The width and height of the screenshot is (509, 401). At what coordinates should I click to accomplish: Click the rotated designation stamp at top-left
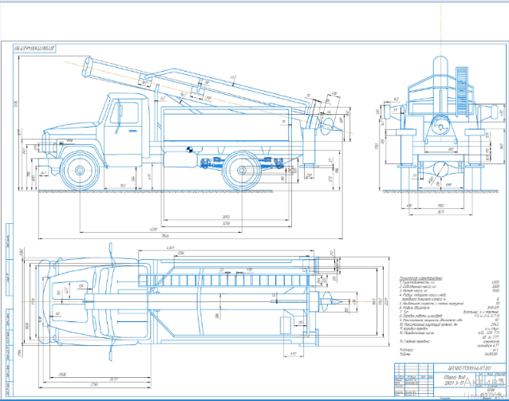click(x=49, y=49)
